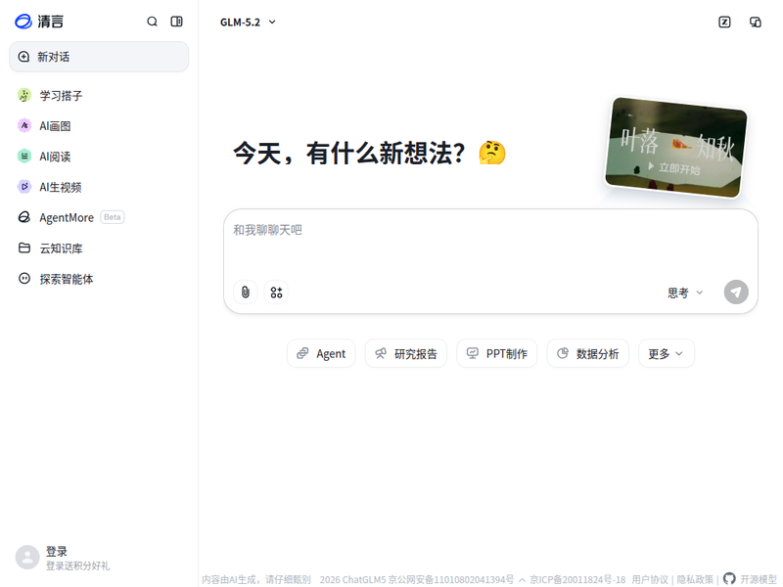Open the tools grid icon in input box
Viewport: 783px width, 587px height.
point(276,292)
